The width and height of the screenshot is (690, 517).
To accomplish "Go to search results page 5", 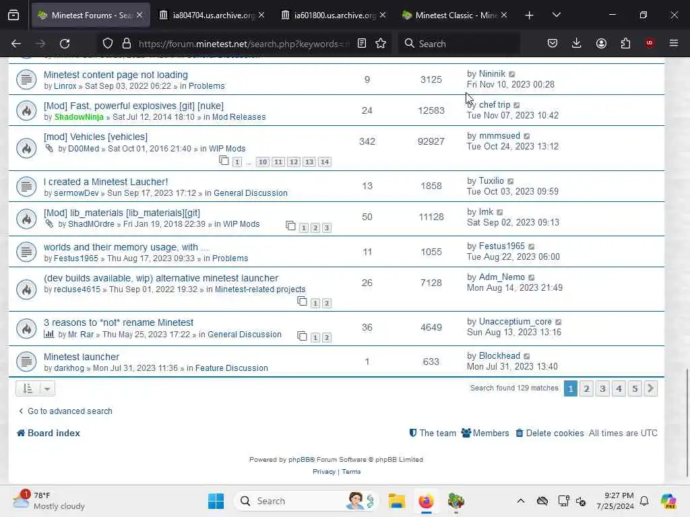I will [x=635, y=388].
